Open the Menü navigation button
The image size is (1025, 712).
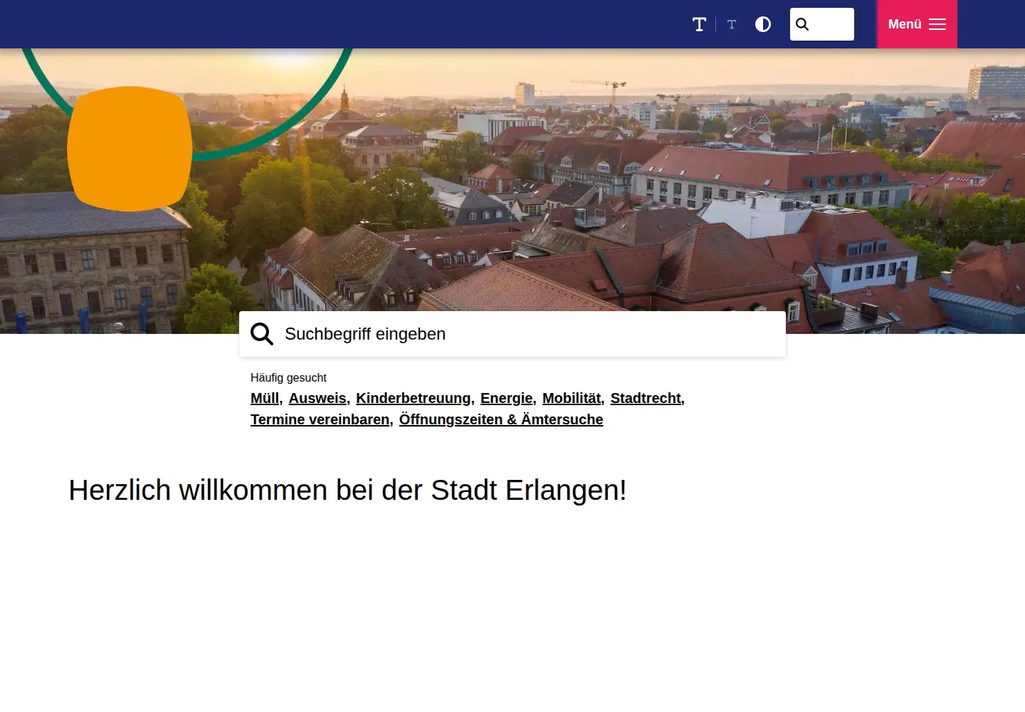tap(917, 24)
